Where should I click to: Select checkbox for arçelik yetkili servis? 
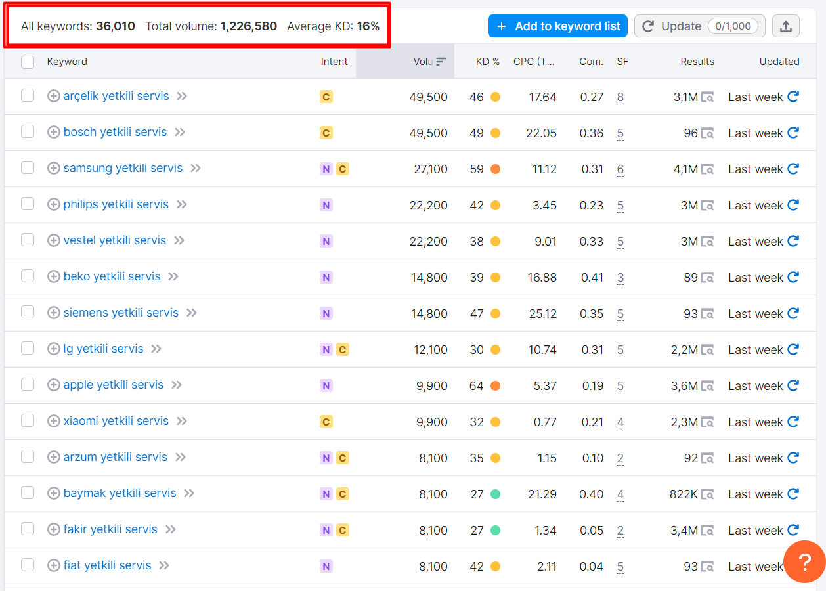point(28,96)
